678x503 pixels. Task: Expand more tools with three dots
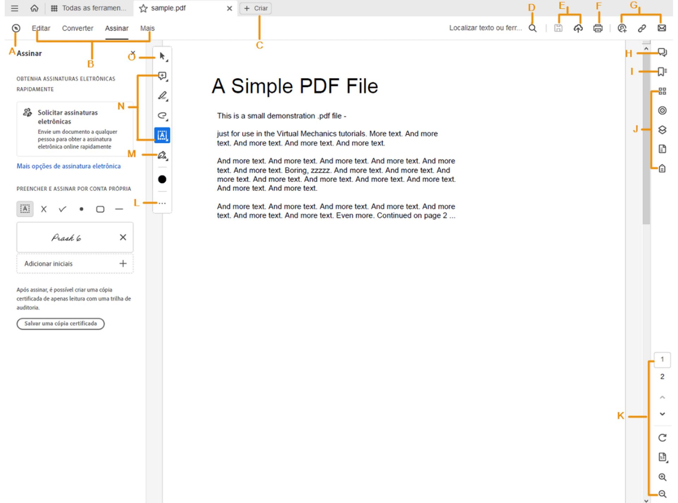(162, 203)
